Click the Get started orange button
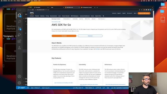This screenshot has height=94, width=167. [64, 36]
